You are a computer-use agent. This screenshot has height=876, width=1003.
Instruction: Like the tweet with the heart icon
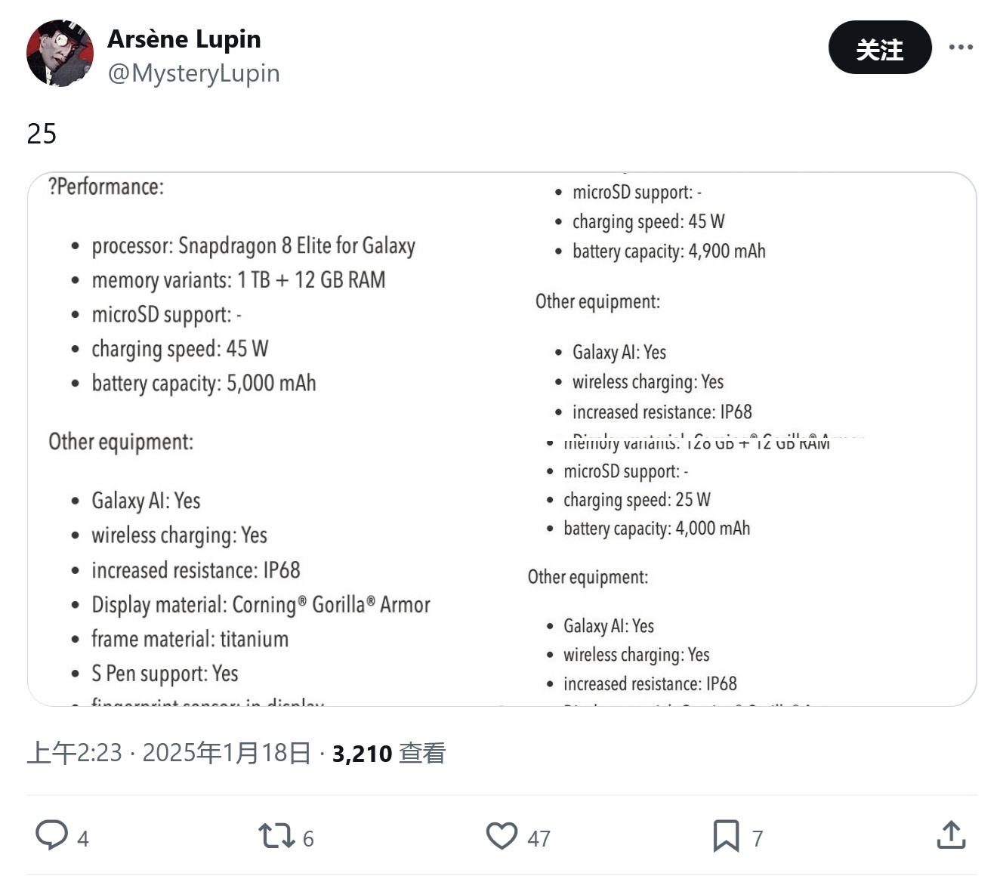coord(501,836)
